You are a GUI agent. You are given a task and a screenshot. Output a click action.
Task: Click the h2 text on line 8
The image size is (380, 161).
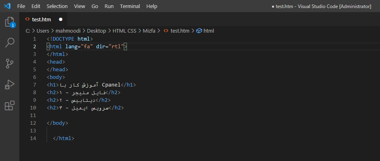82,92
